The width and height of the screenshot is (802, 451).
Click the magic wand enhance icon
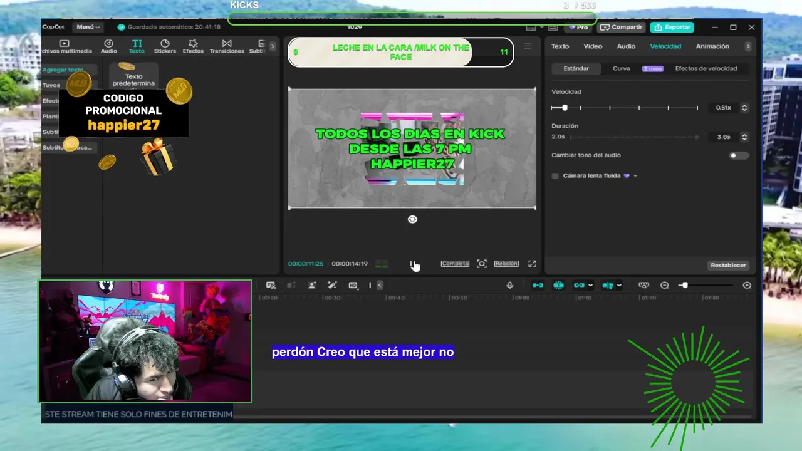pos(333,285)
